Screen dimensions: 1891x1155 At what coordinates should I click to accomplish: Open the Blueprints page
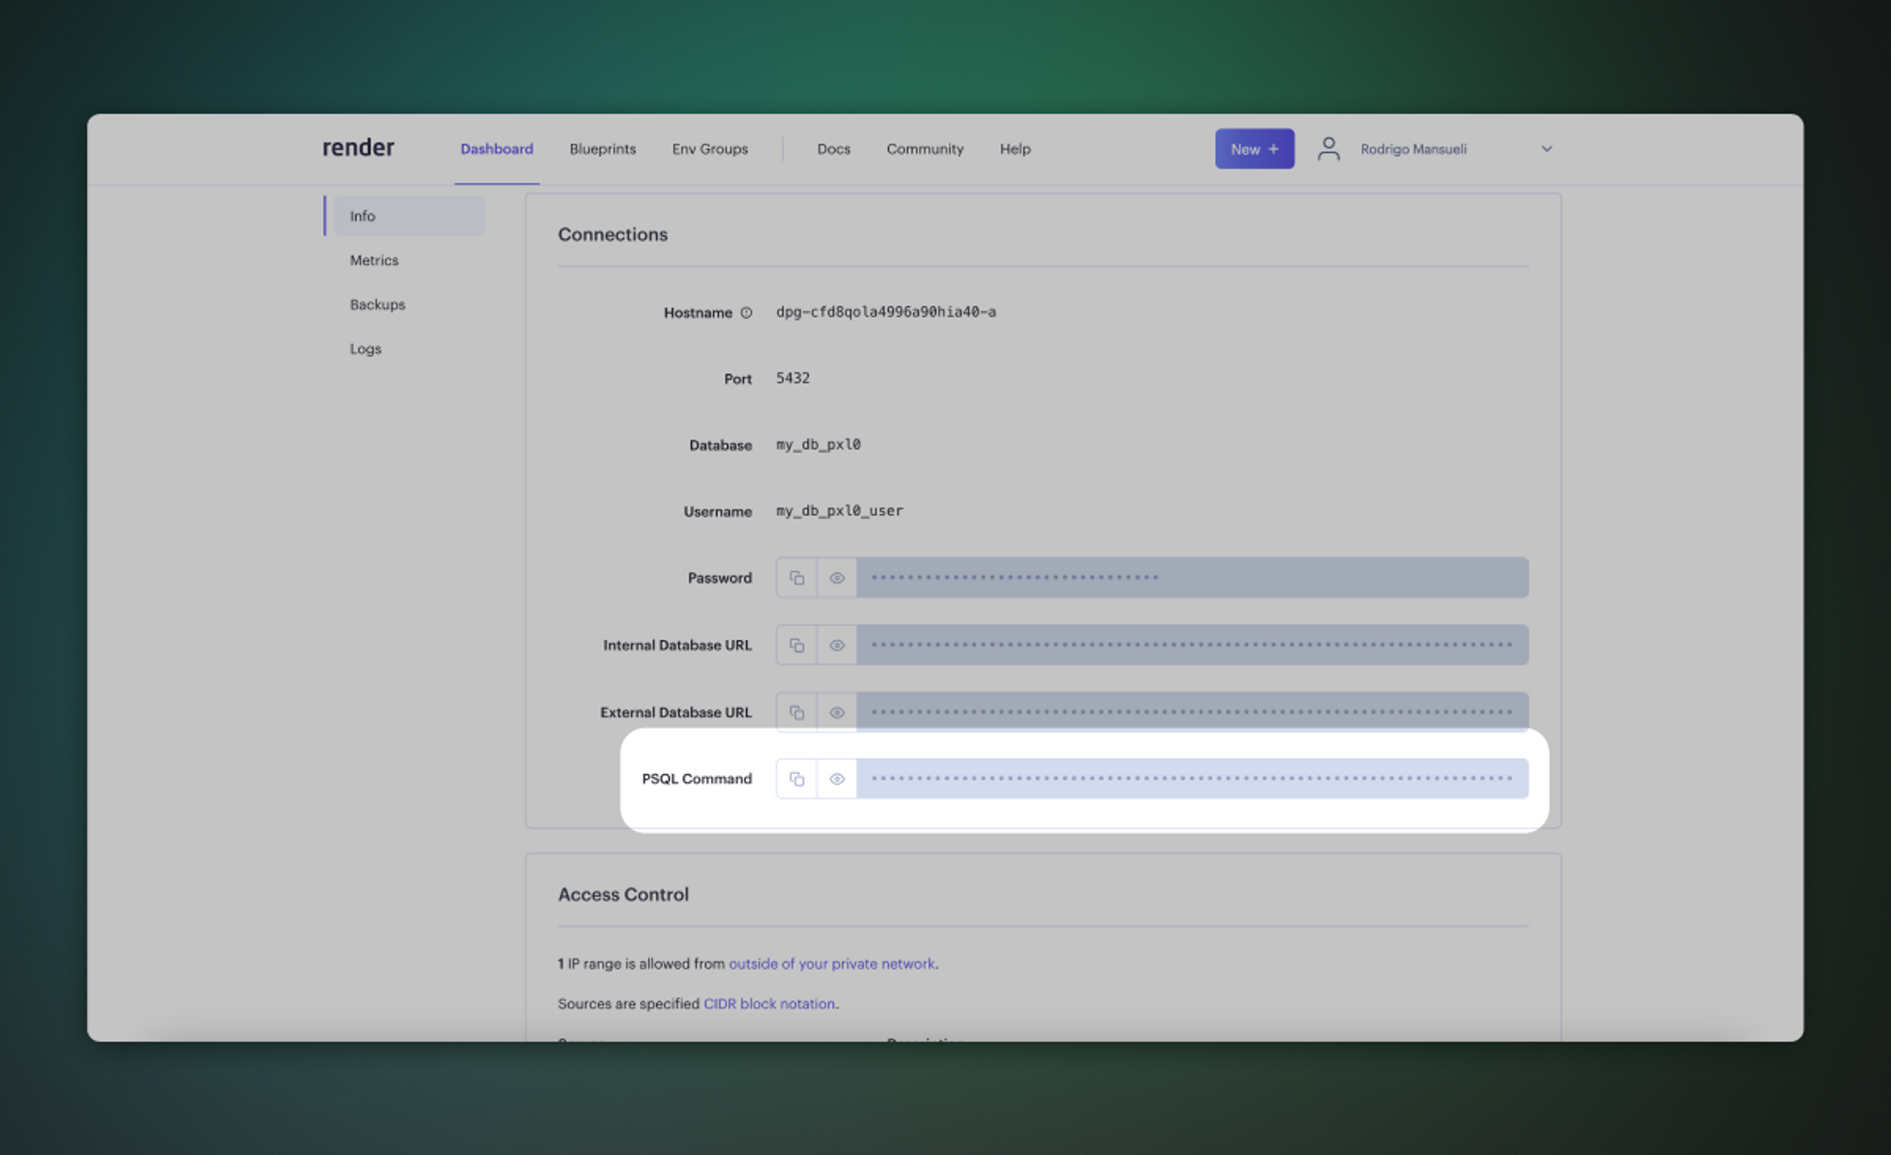(602, 148)
